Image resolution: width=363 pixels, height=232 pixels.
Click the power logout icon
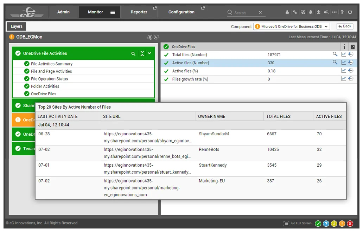[350, 12]
